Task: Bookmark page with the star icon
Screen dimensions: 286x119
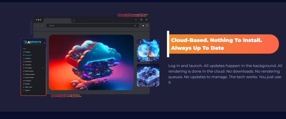Action: (x=135, y=26)
